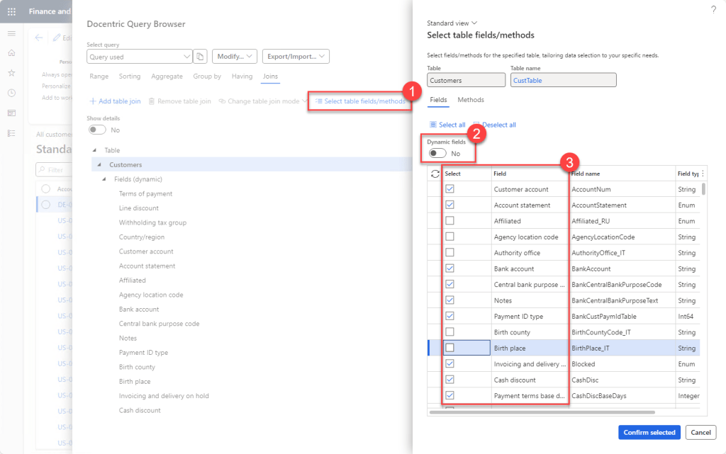726x454 pixels.
Task: Check the Affiliated field checkbox
Action: (x=449, y=222)
